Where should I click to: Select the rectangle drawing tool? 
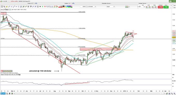(x=50, y=7)
